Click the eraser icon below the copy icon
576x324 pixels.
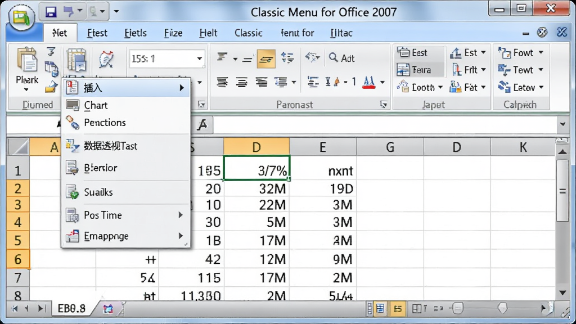coord(51,87)
